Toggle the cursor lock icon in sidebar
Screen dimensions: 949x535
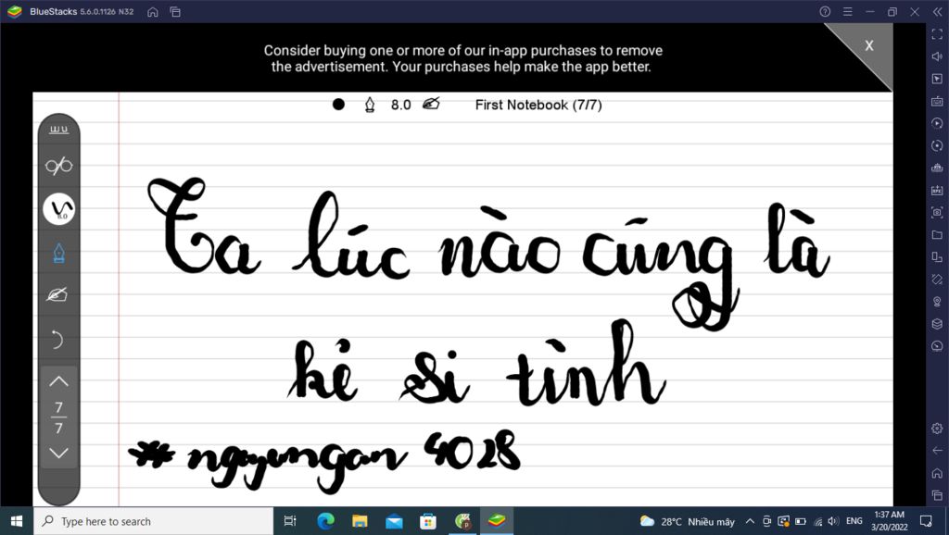point(937,79)
